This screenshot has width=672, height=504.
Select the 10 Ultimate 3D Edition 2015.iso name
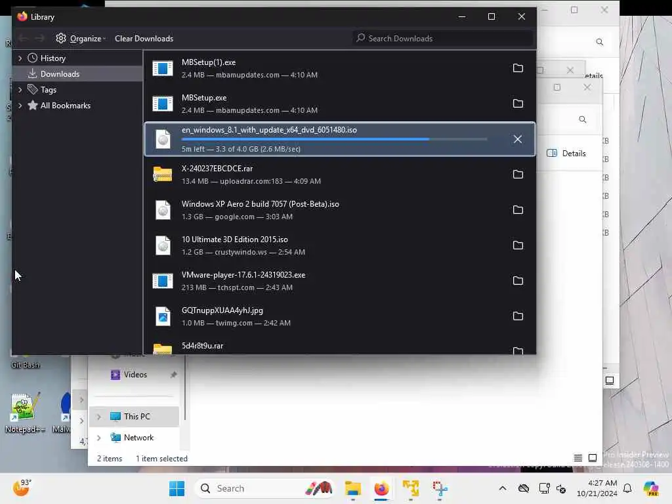coord(234,239)
